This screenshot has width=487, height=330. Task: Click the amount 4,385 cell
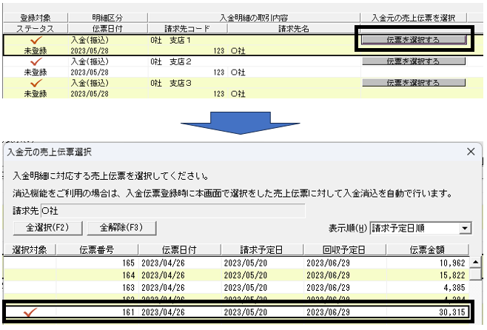(x=427, y=288)
